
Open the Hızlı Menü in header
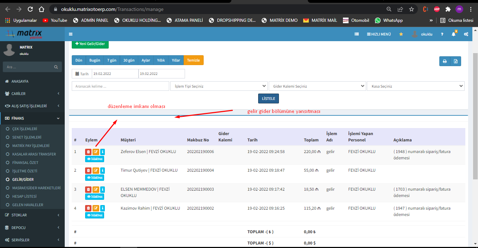[379, 34]
